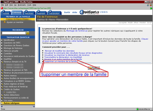Viewport: 153px width, 111px height.
Task: Toggle the Contrôles checkbox in the navigator
Action: (2, 54)
